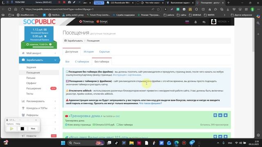262x147 pixels.
Task: Open Письма in sidebar
Action: point(31,78)
